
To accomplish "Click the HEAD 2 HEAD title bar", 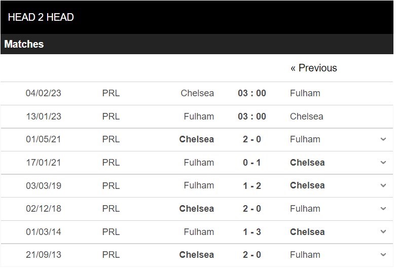I will pyautogui.click(x=41, y=17).
